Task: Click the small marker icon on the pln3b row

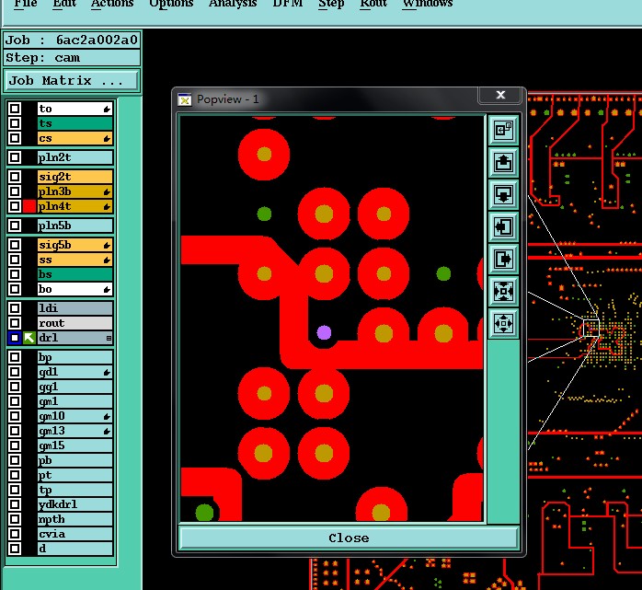Action: pyautogui.click(x=107, y=191)
